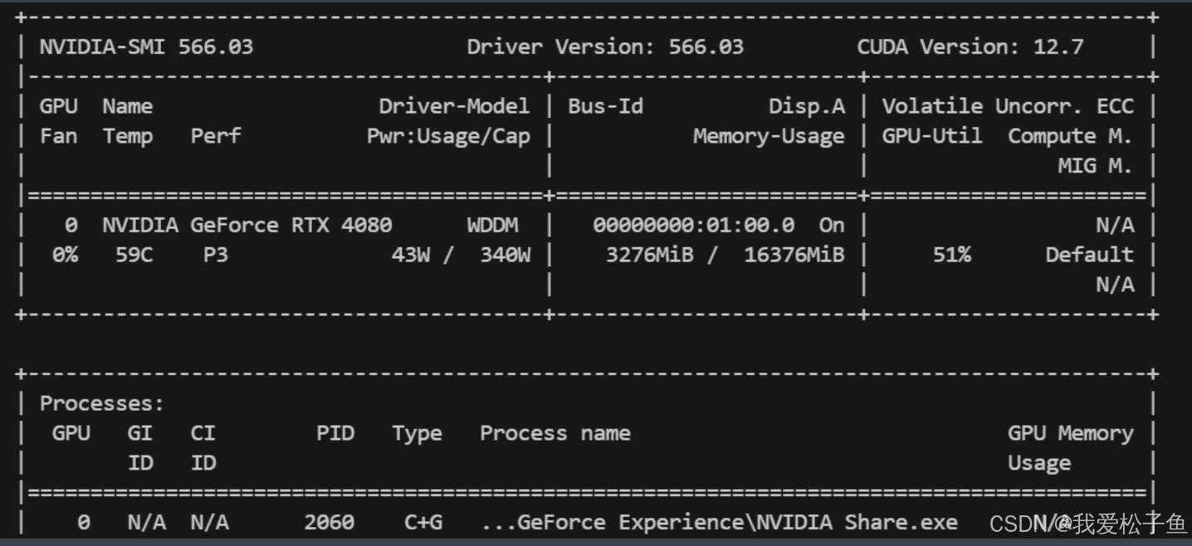The width and height of the screenshot is (1192, 546).
Task: Click the Default compute mode value
Action: (1089, 255)
